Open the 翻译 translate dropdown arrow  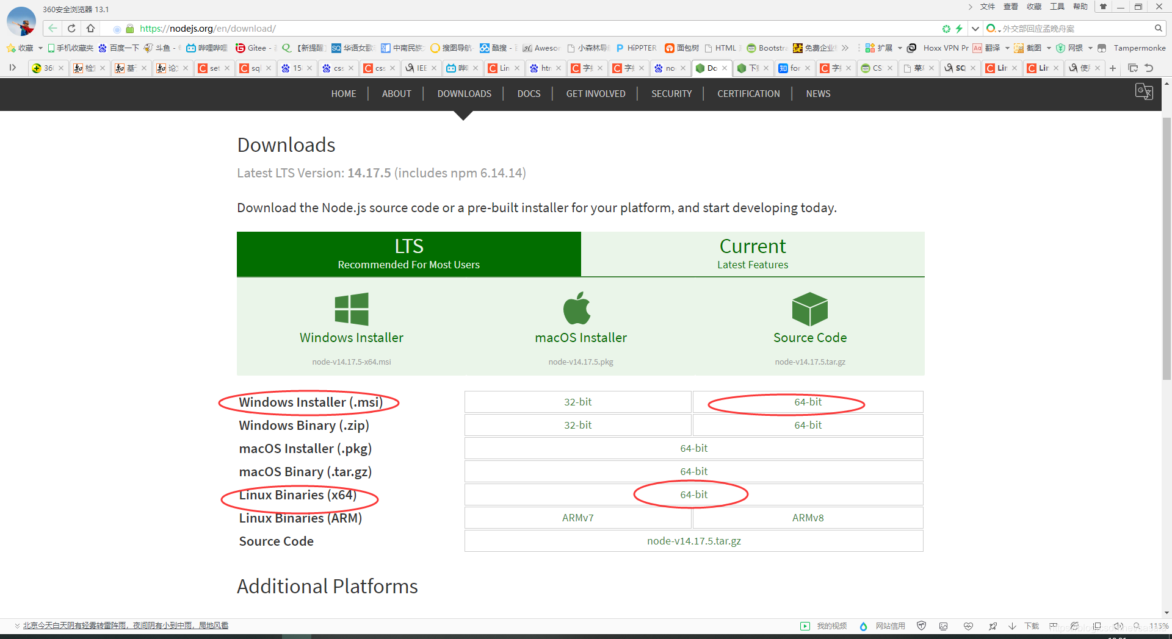(1007, 48)
